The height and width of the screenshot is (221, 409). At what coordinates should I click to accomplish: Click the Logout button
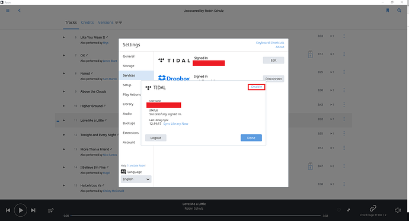click(156, 138)
